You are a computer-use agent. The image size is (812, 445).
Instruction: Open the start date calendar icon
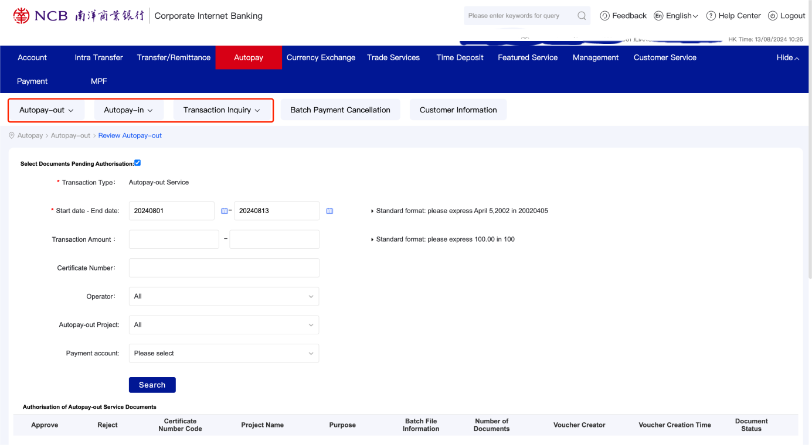pyautogui.click(x=224, y=211)
